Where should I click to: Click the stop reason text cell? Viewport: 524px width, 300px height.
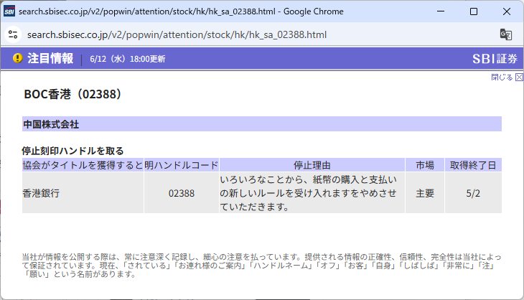click(x=312, y=193)
